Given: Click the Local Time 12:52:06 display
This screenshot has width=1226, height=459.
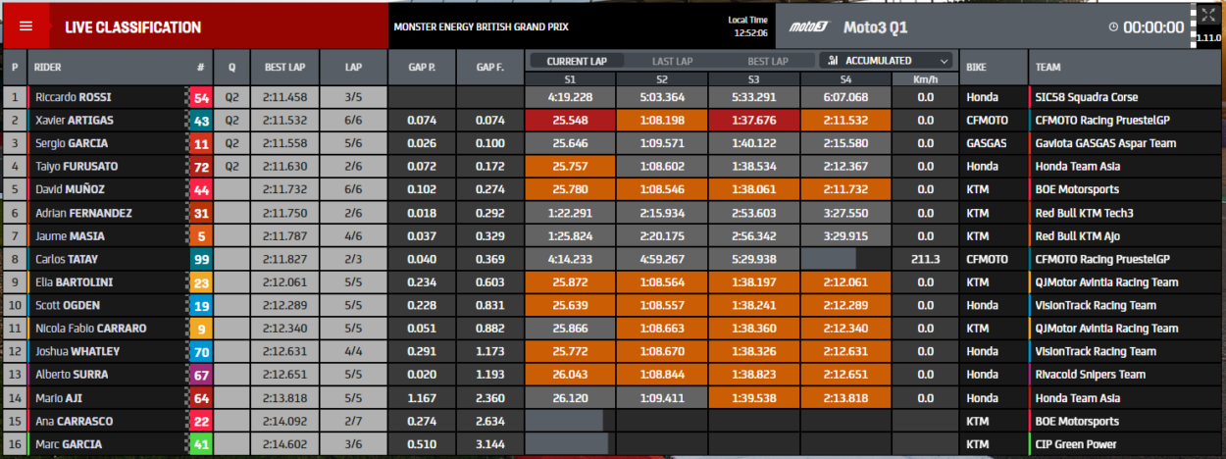Looking at the screenshot, I should click(x=747, y=26).
